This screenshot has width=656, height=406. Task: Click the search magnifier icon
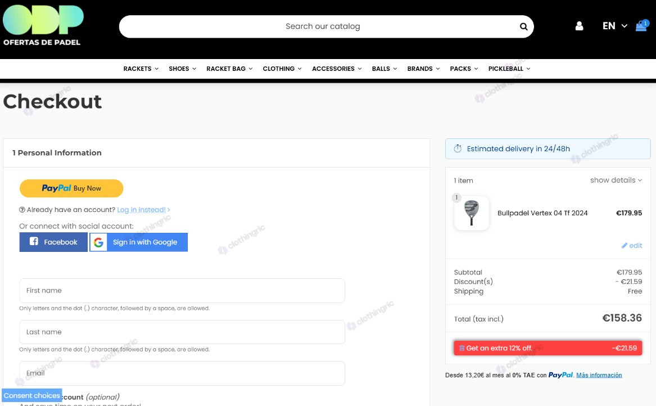[x=523, y=27]
